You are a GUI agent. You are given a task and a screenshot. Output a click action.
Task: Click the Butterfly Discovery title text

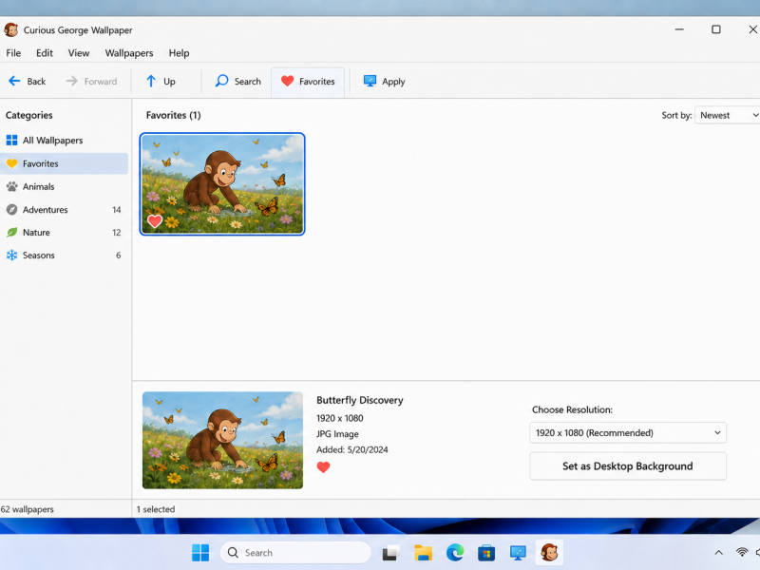tap(360, 400)
